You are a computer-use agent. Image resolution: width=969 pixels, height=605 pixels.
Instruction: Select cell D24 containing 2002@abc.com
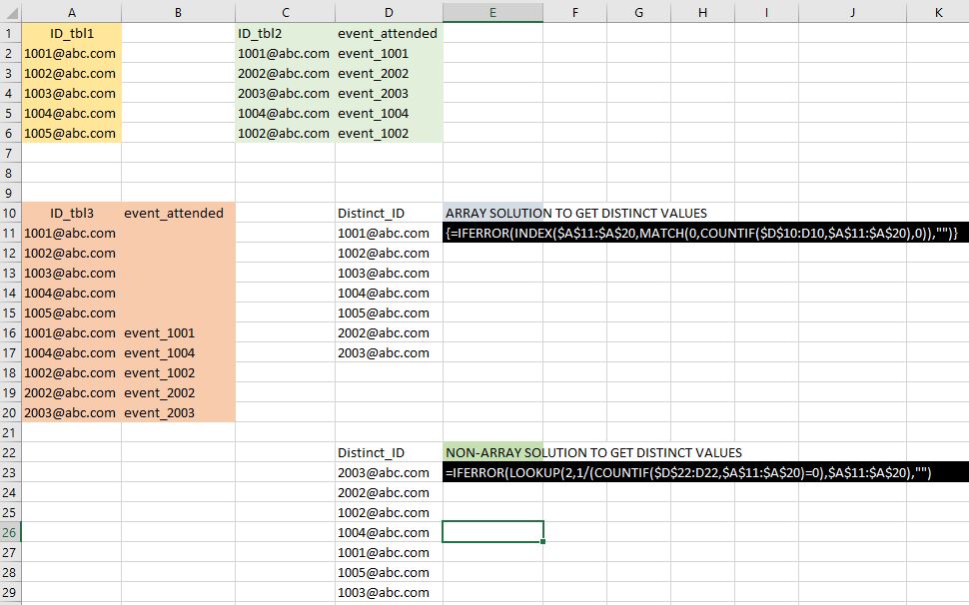[389, 492]
